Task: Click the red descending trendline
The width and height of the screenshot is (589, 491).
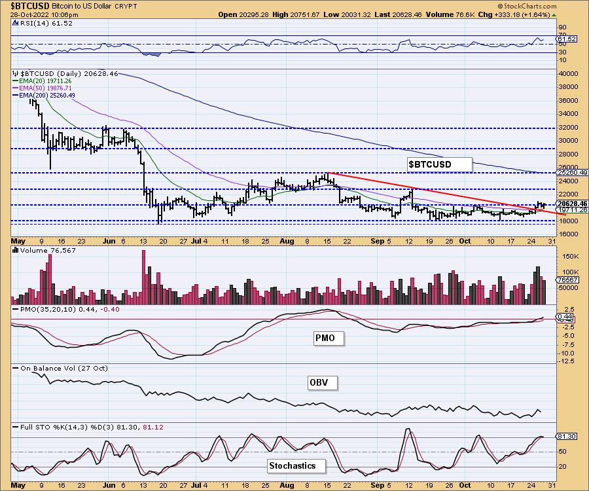Action: [x=447, y=194]
